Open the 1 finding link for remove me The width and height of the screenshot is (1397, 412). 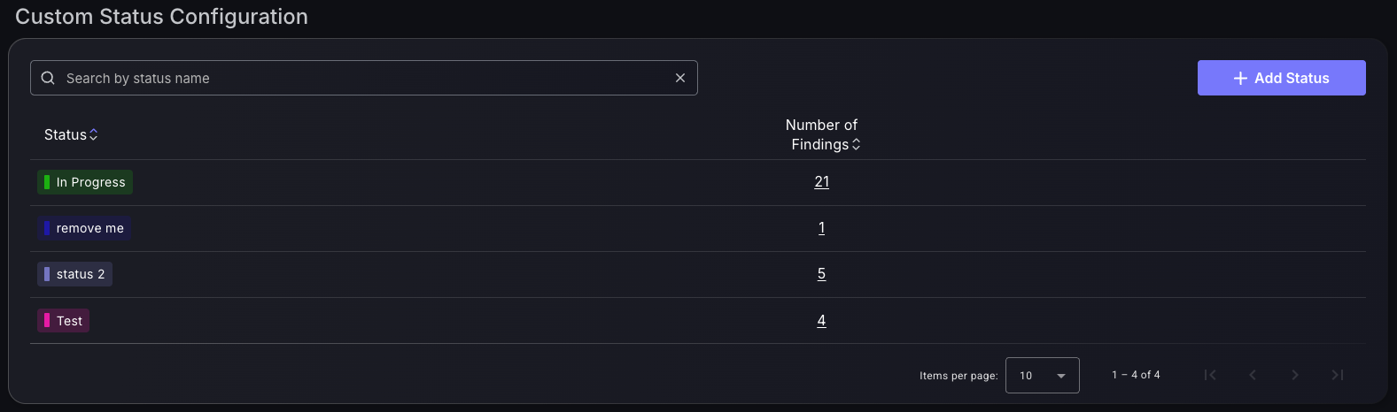pos(822,227)
